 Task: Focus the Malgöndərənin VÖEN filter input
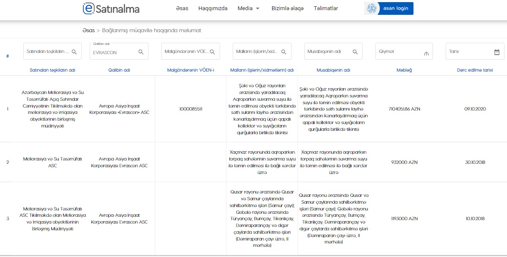click(190, 52)
